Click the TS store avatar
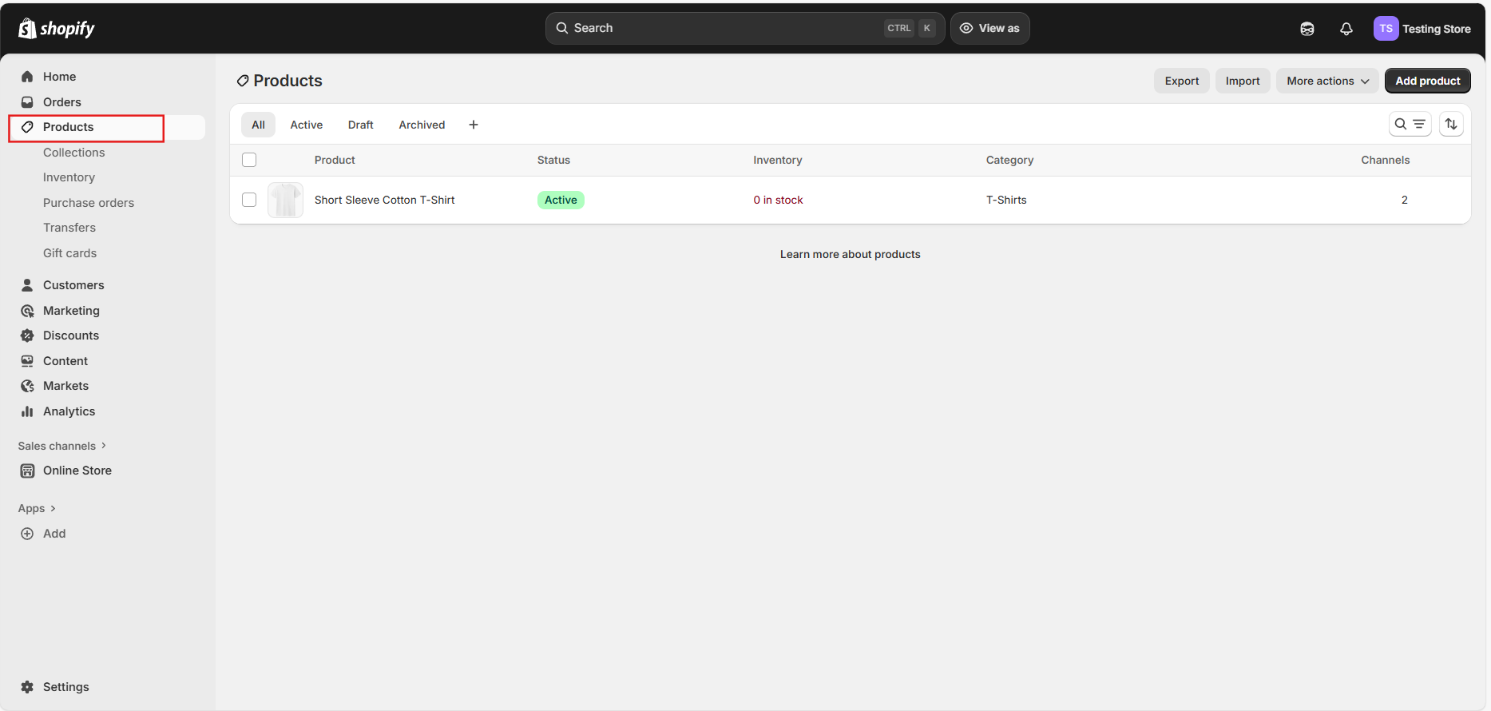 point(1386,29)
